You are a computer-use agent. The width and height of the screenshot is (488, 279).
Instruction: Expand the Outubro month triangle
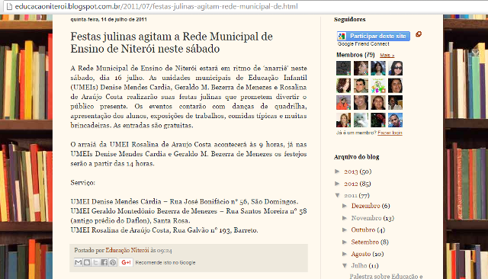(345, 229)
